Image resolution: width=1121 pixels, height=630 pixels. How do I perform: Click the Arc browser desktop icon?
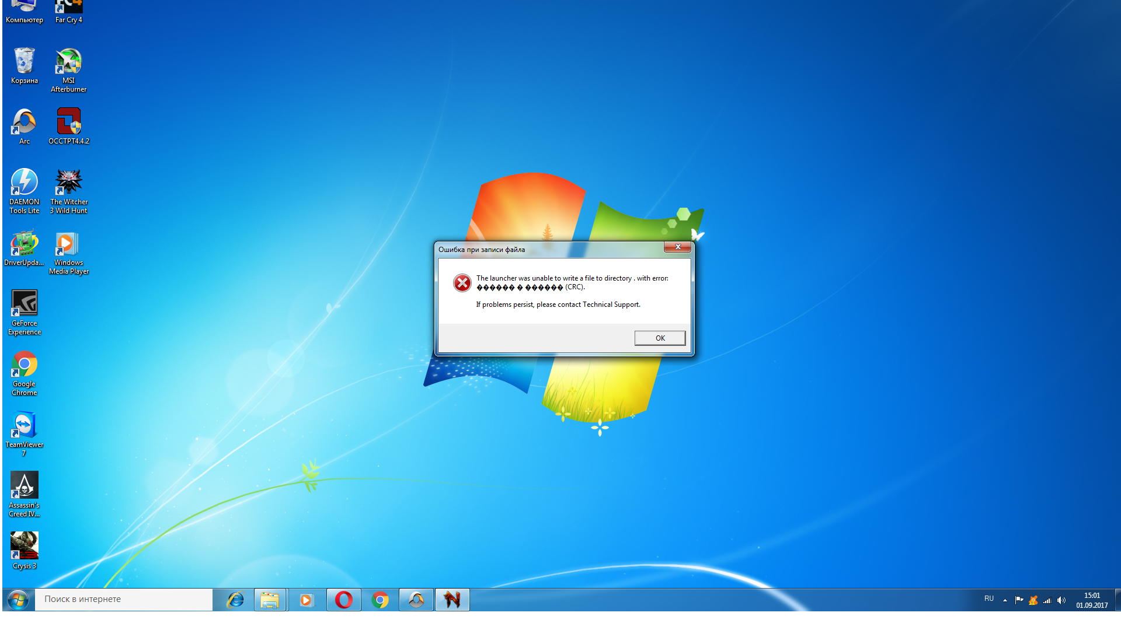[x=24, y=125]
